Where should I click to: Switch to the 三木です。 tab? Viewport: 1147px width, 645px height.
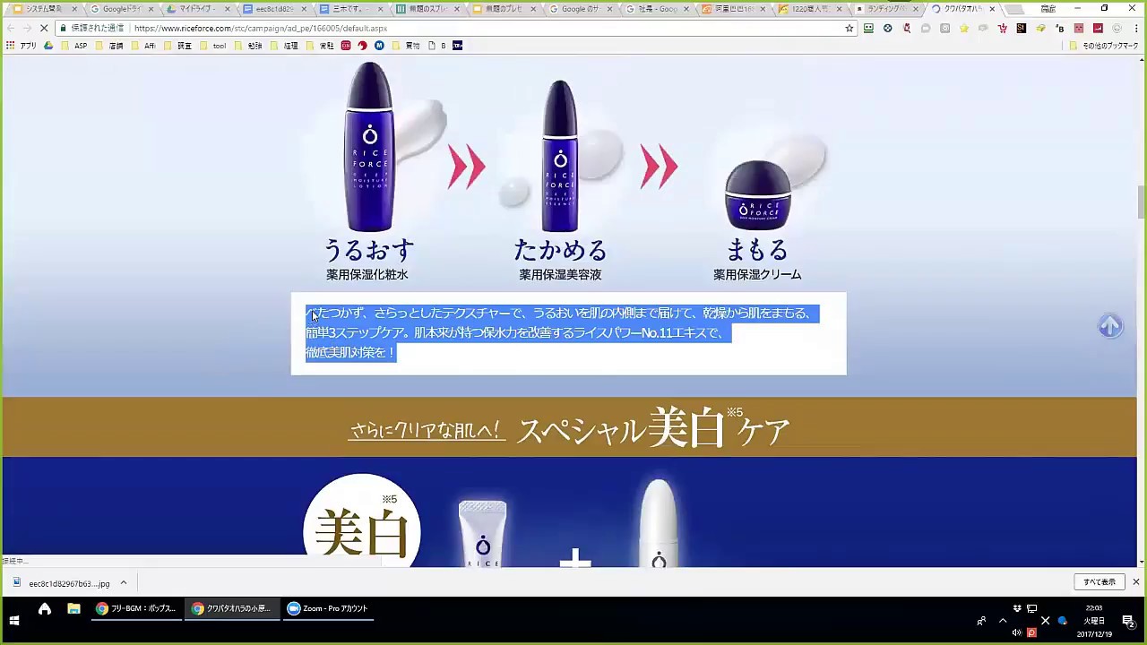click(x=349, y=9)
